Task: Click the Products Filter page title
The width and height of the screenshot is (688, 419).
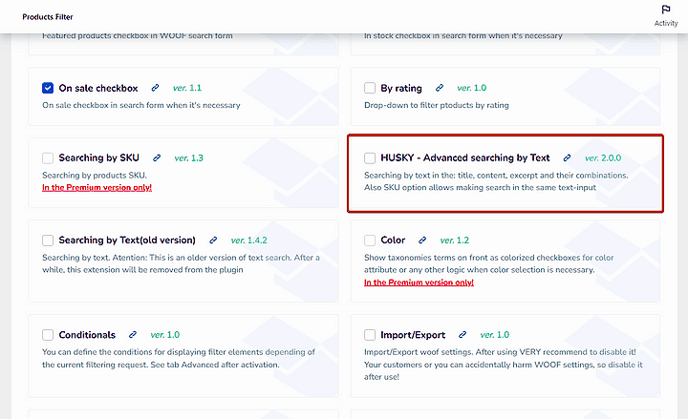Action: click(48, 16)
